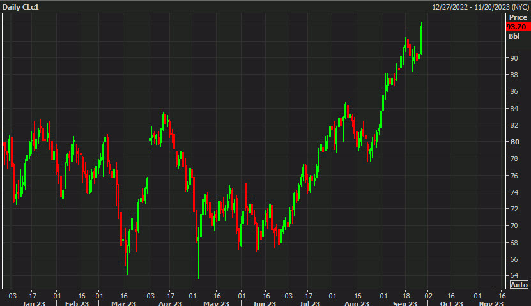The width and height of the screenshot is (531, 306).
Task: Click the Price axis header
Action: click(x=518, y=17)
